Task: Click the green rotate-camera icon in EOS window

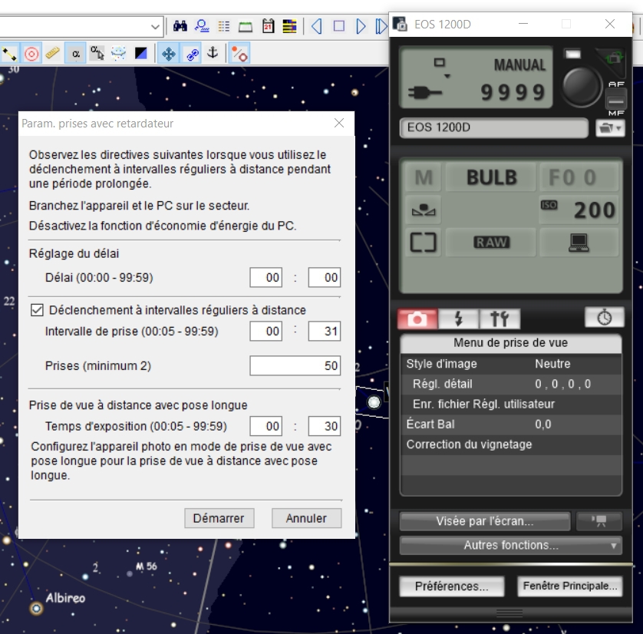Action: coord(614,58)
